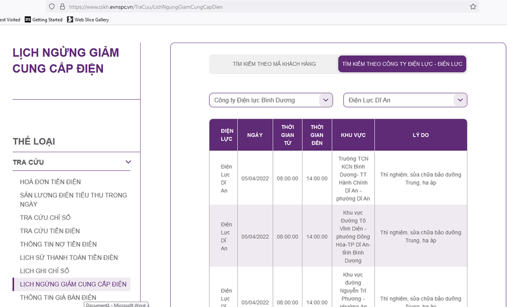Open Tra cứu chỉ số
The height and width of the screenshot is (307, 507).
tap(45, 218)
